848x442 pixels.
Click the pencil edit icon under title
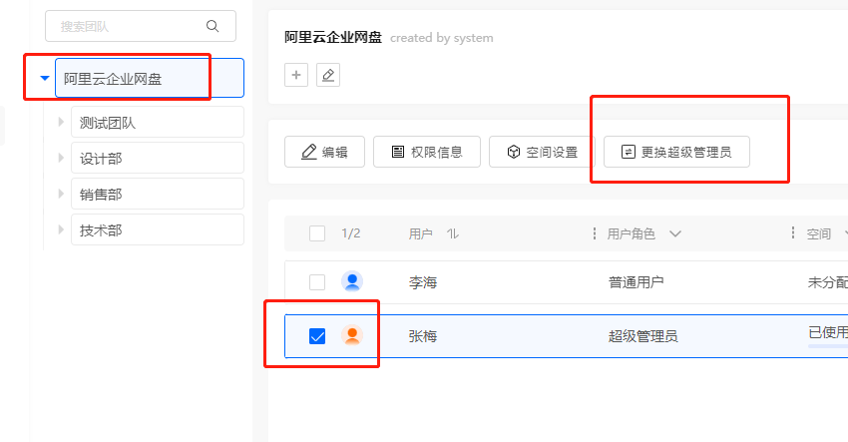click(x=328, y=75)
